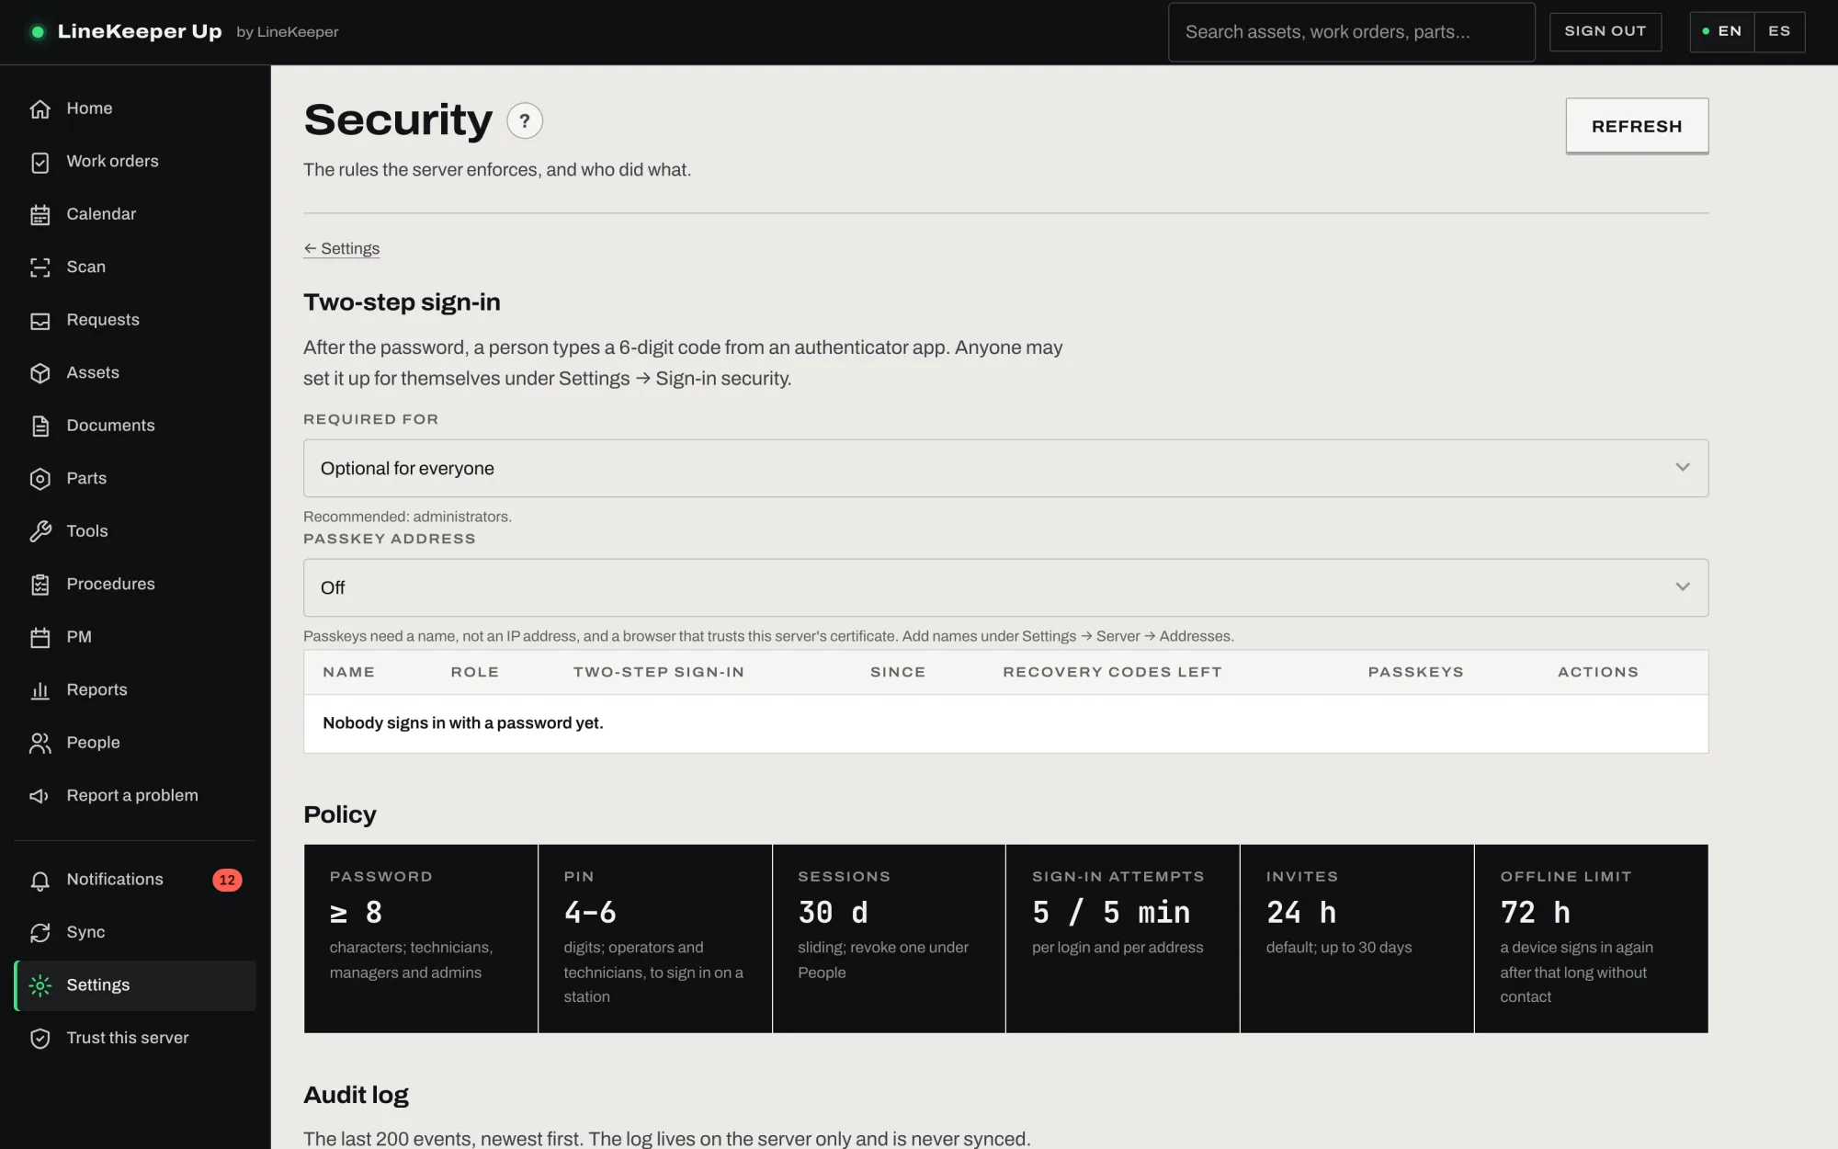This screenshot has width=1838, height=1149.
Task: Follow the back to Settings link
Action: [342, 248]
